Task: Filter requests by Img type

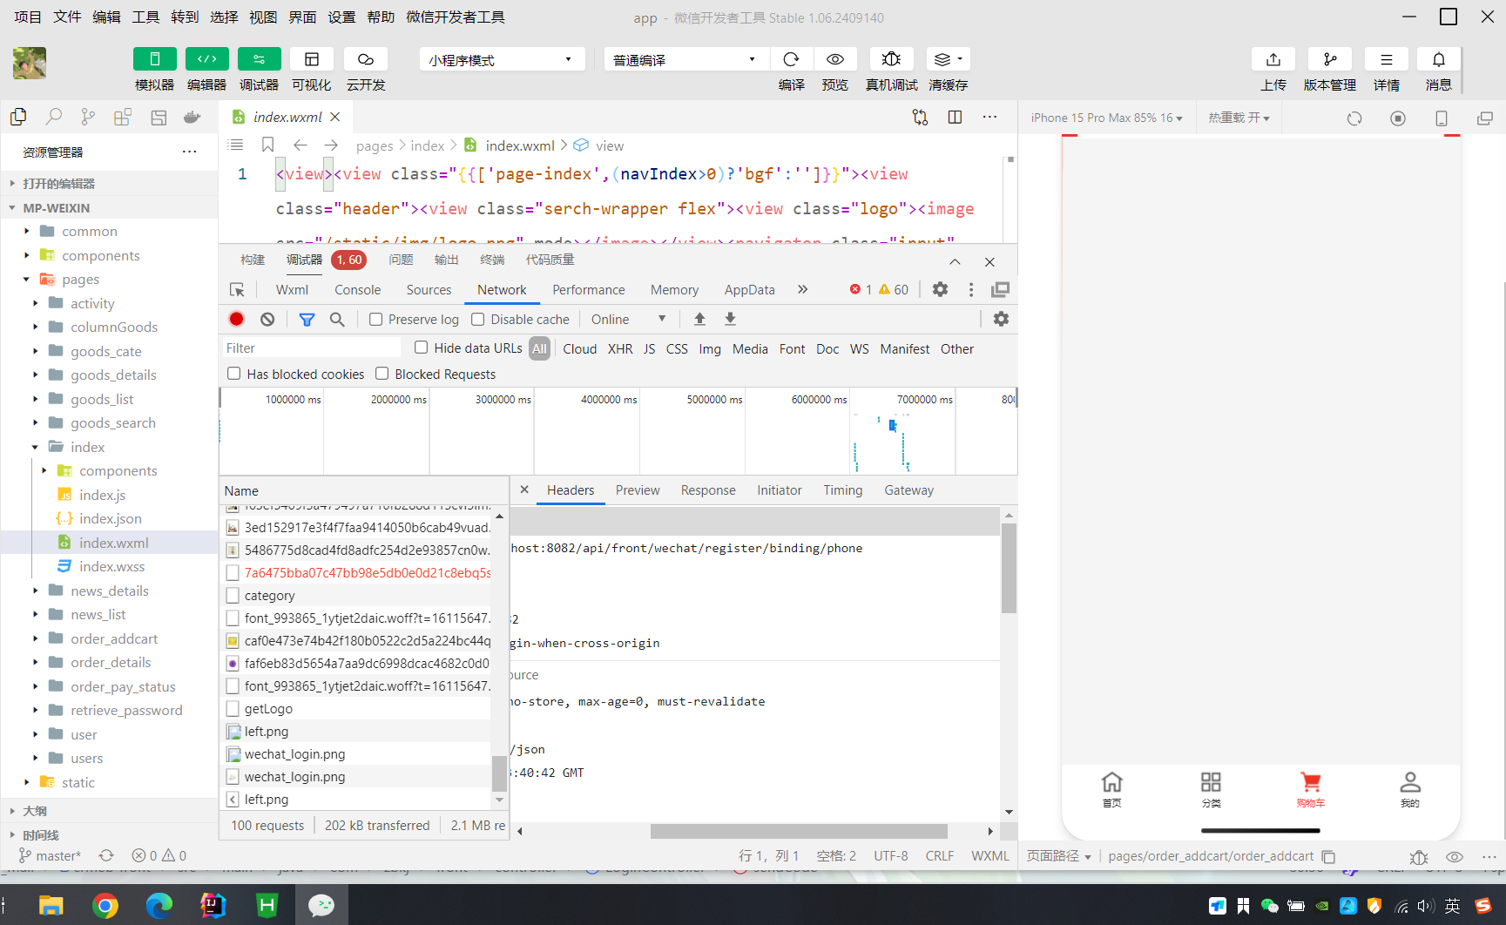Action: (710, 348)
